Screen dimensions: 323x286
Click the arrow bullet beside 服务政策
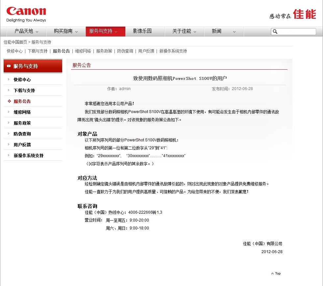click(9, 123)
